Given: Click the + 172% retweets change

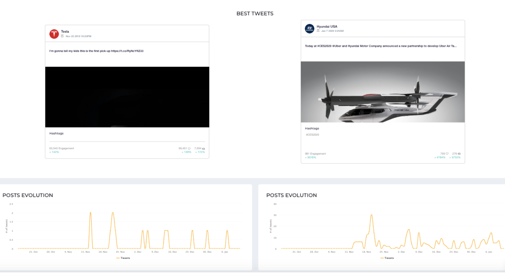Looking at the screenshot, I should 200,152.
